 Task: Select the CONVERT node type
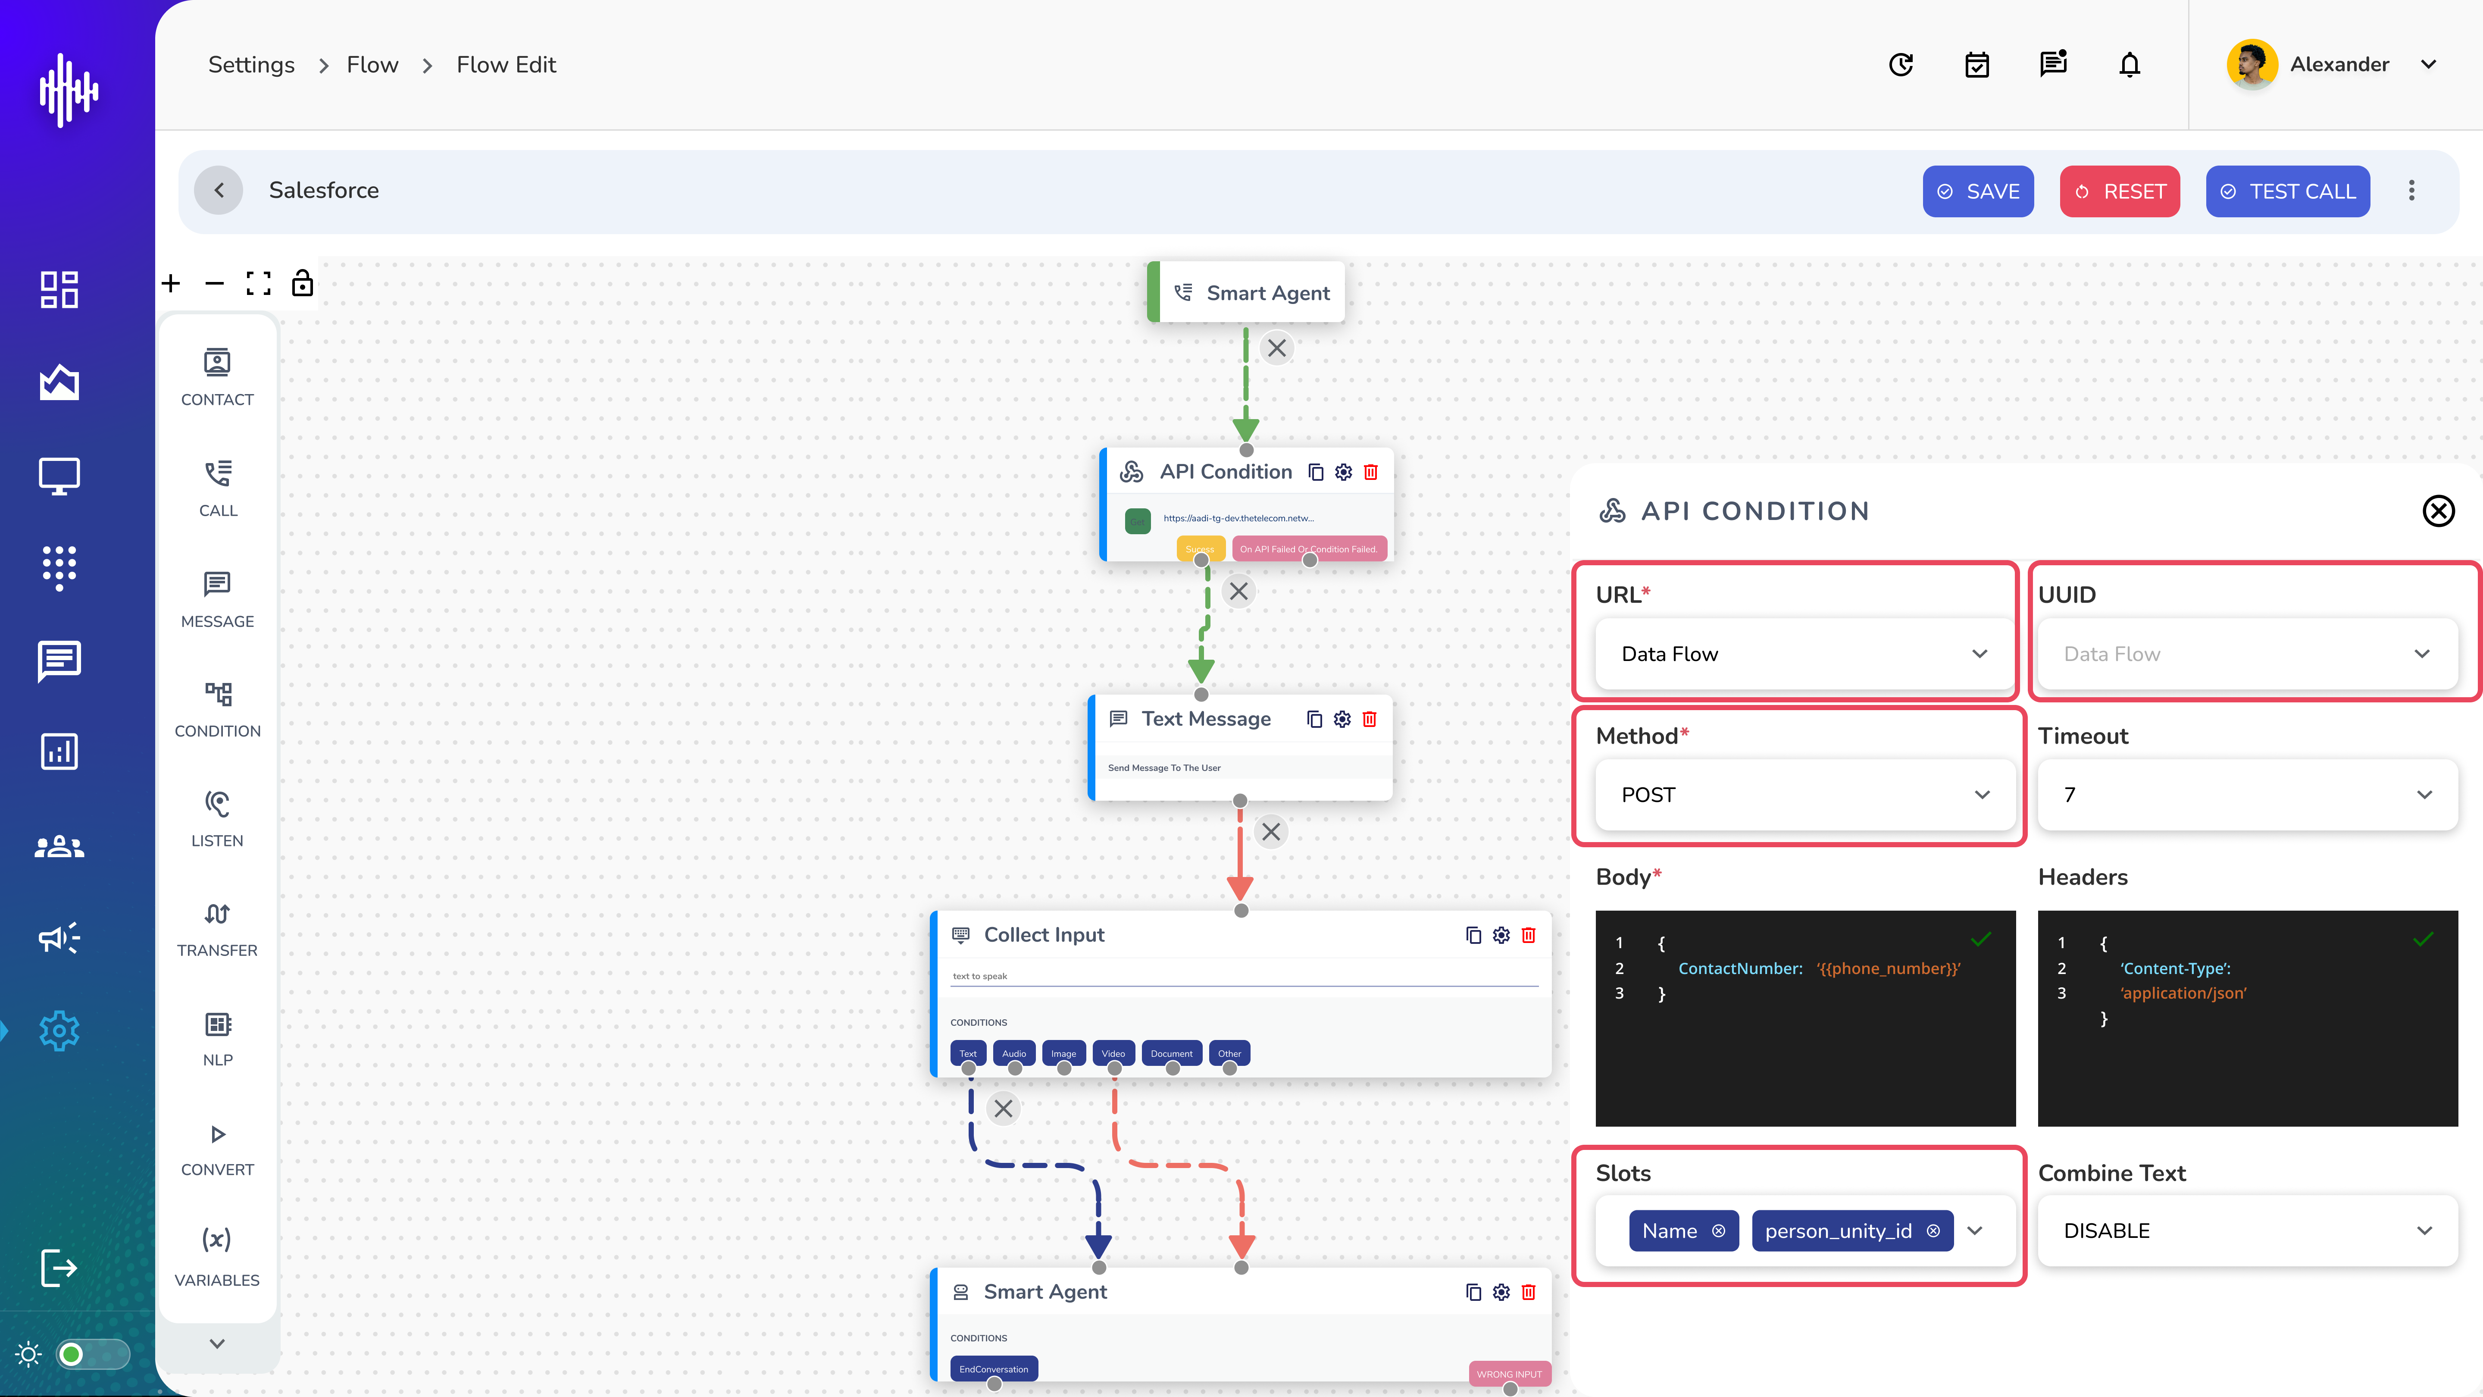click(x=217, y=1149)
